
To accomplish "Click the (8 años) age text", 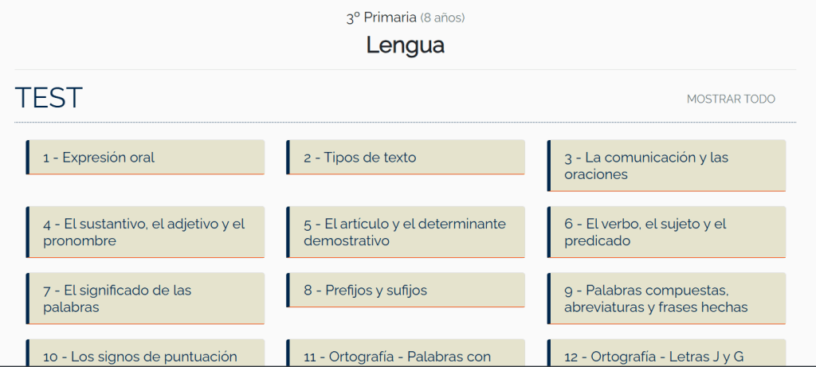I will (442, 18).
